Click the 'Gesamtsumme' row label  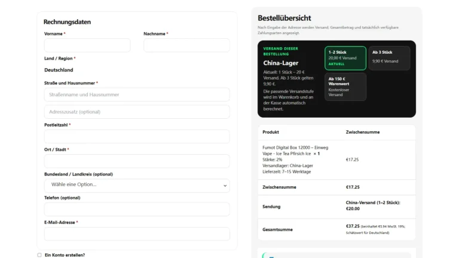click(x=277, y=229)
